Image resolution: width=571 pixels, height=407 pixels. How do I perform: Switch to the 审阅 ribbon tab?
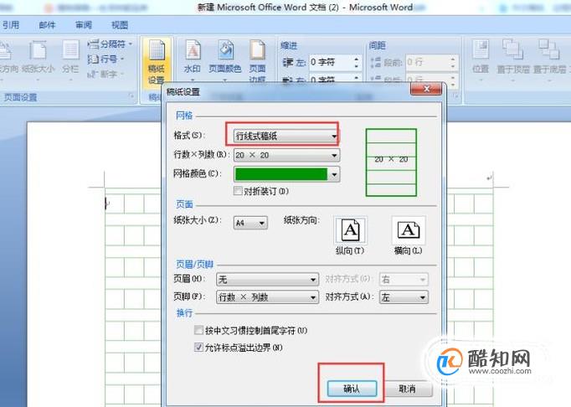pyautogui.click(x=84, y=25)
